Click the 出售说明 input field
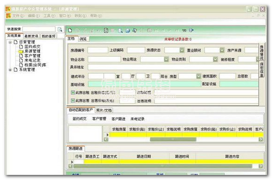The image size is (272, 180). [x=206, y=101]
